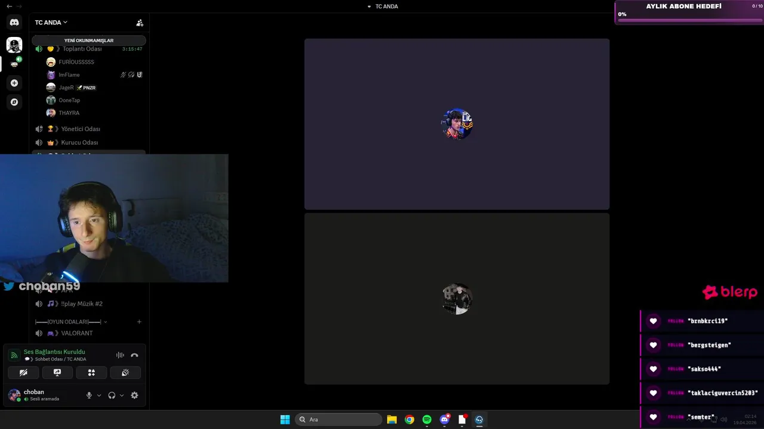This screenshot has width=764, height=429.
Task: Open Discover servers compass icon
Action: coord(14,102)
